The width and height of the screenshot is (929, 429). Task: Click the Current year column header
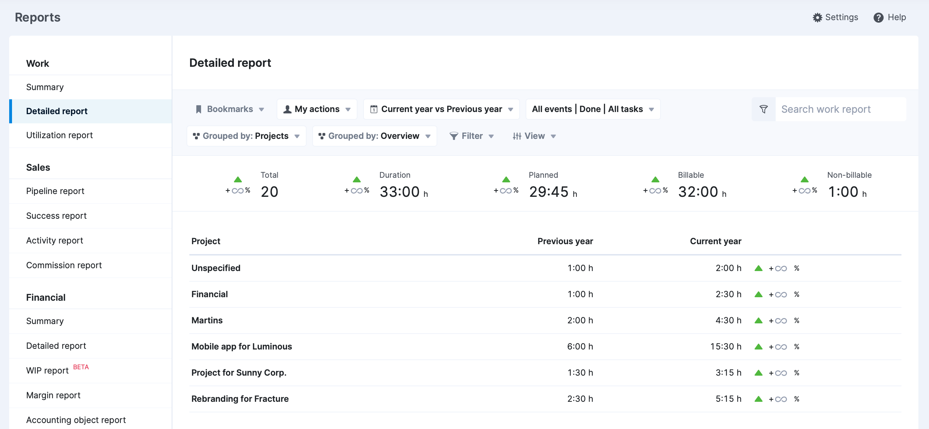(716, 241)
